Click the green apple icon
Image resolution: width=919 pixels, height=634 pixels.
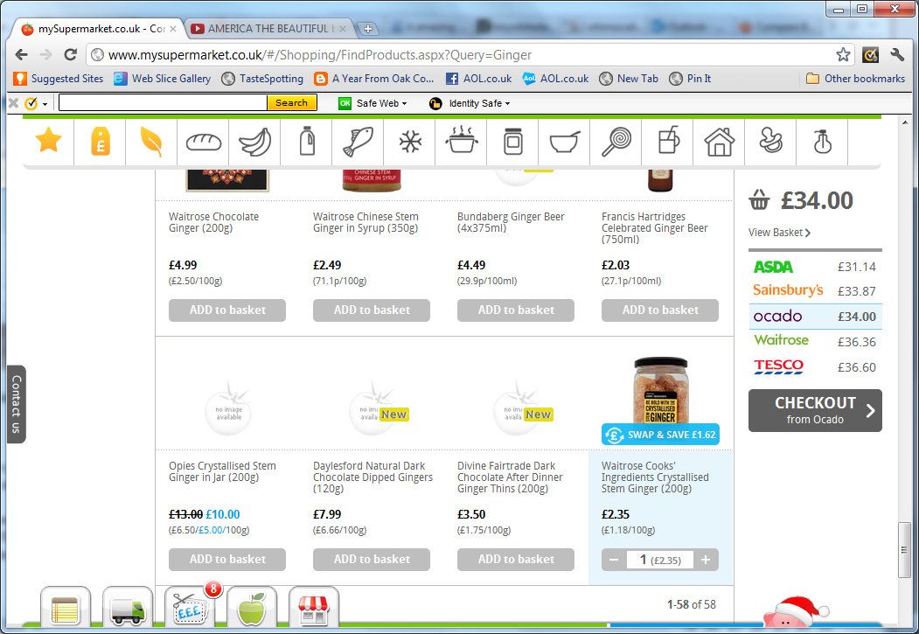tap(252, 608)
